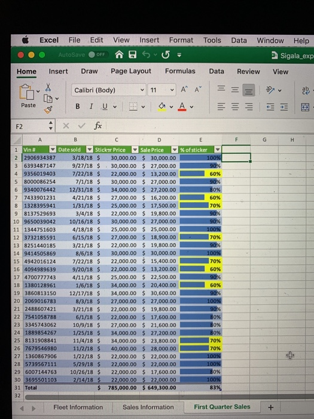Click the Paste clipboard icon

tap(26, 92)
